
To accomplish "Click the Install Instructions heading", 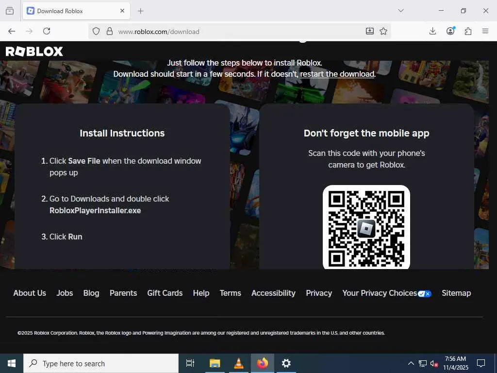I will (122, 133).
